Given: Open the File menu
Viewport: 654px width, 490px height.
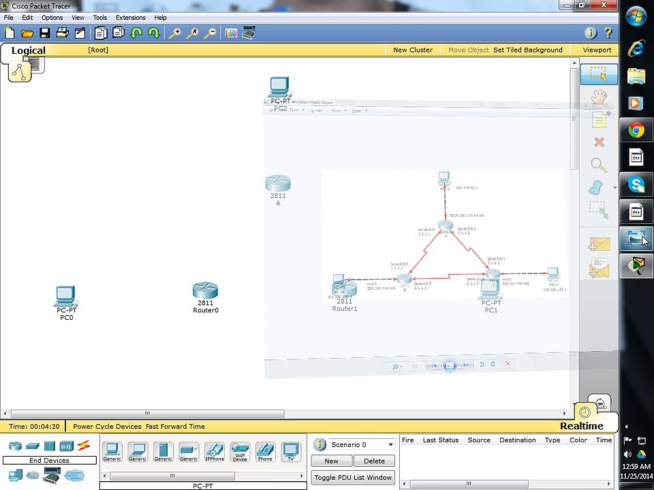Looking at the screenshot, I should tap(8, 18).
